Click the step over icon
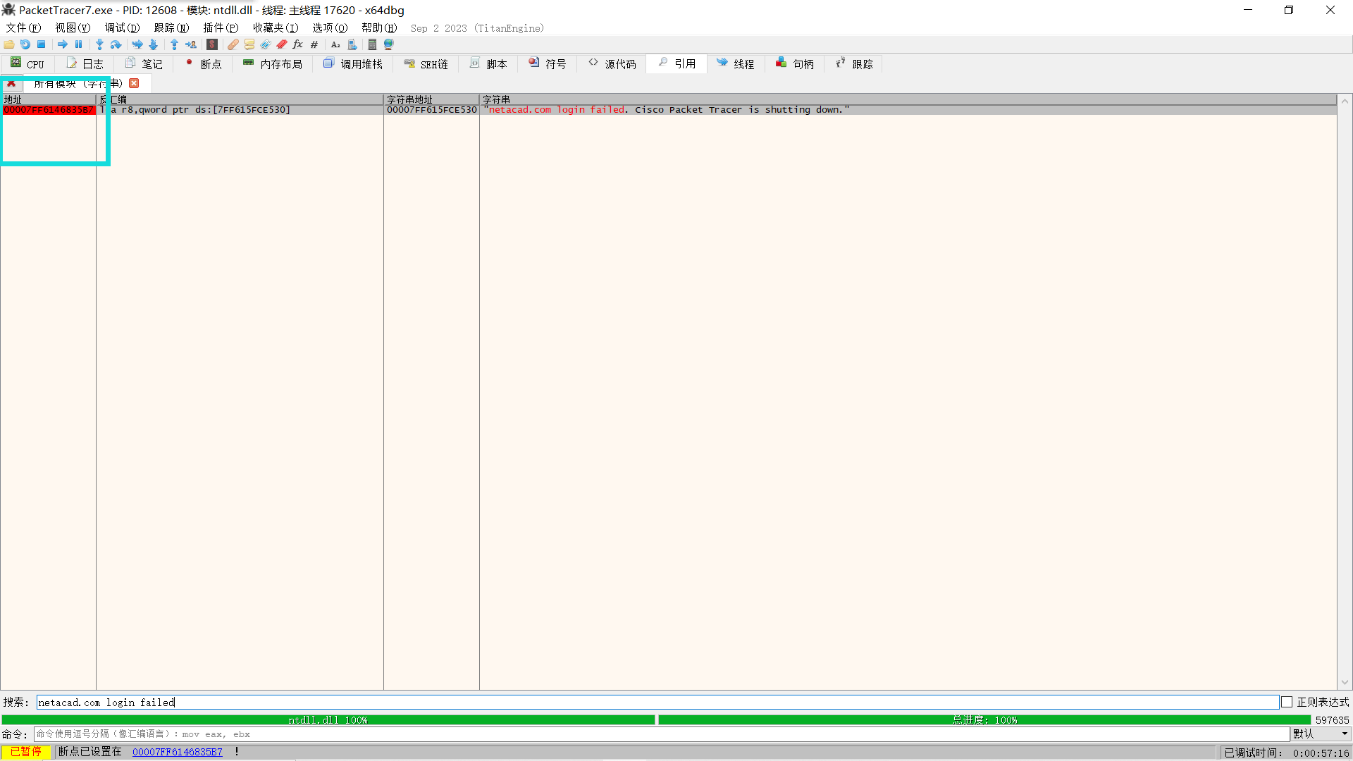Screen dimensions: 1353x761 click(116, 44)
